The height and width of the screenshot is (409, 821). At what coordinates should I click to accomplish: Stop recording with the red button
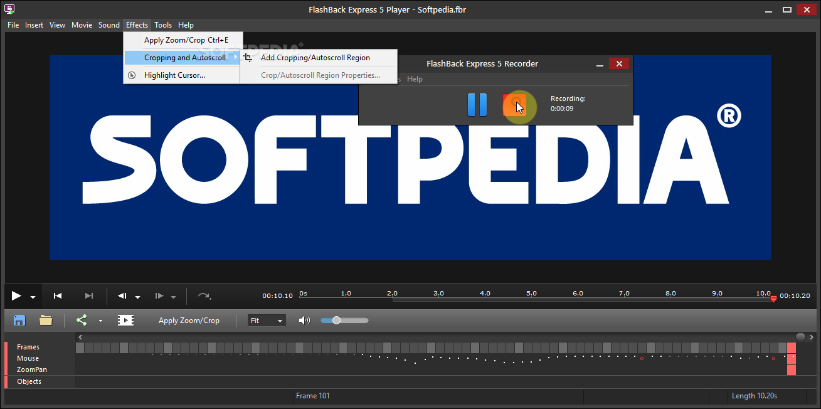tap(514, 105)
